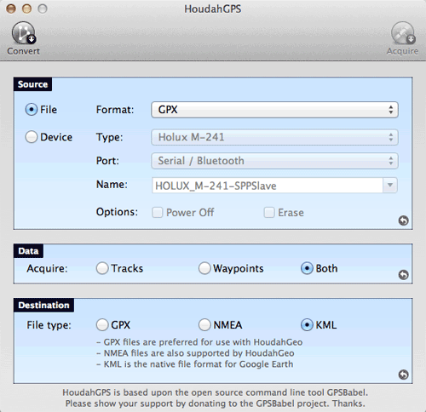Open the Port dropdown showing Serial / Bluetooth
The image size is (426, 412).
click(x=274, y=161)
